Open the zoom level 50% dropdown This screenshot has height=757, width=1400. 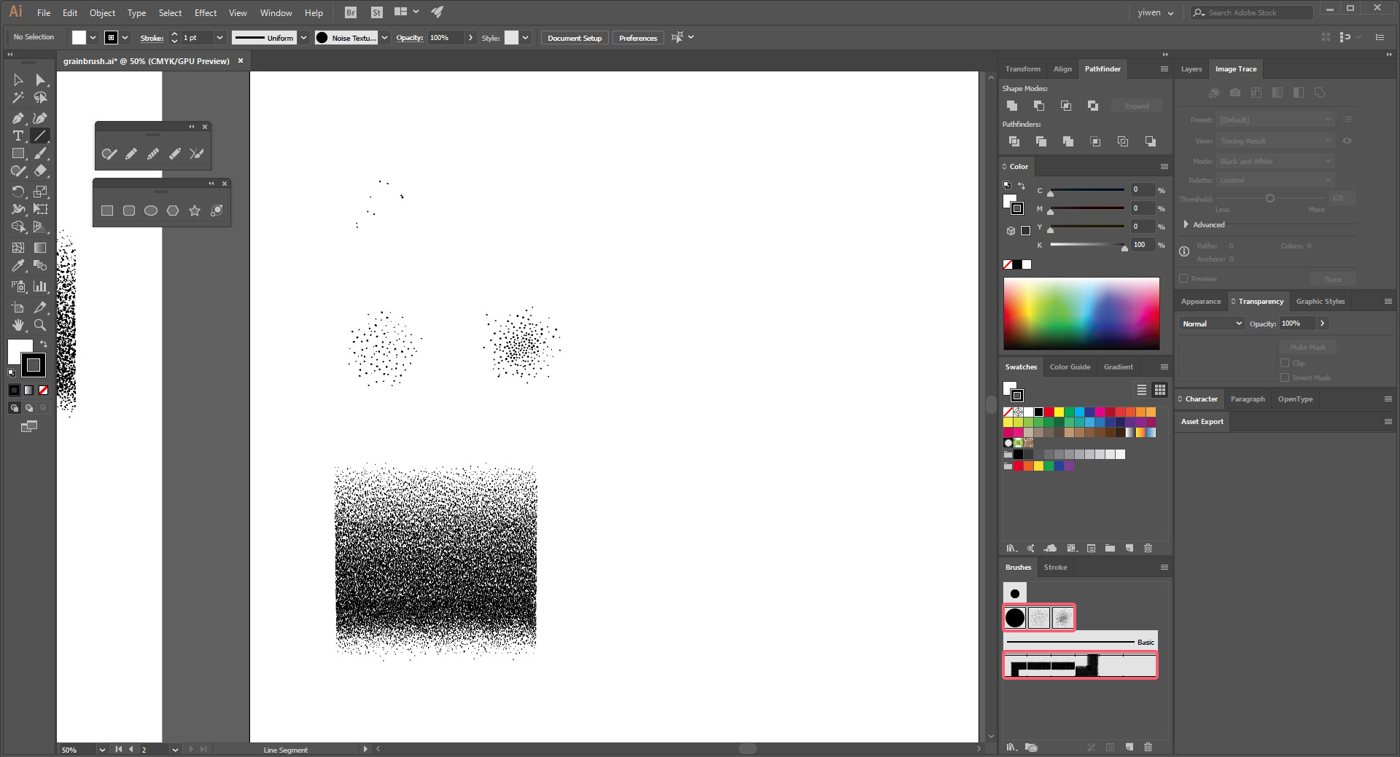point(102,750)
